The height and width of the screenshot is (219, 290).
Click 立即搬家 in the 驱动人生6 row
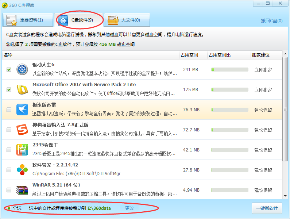[x=263, y=70]
